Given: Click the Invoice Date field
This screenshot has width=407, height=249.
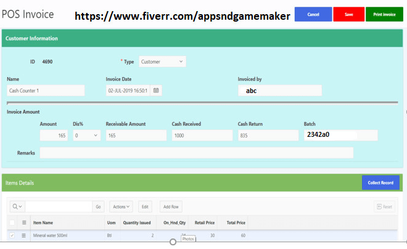Looking at the screenshot, I should [x=128, y=91].
